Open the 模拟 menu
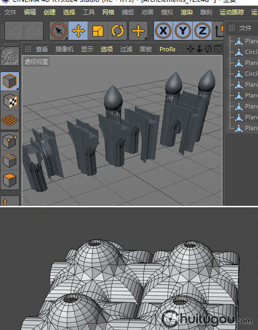 point(167,12)
